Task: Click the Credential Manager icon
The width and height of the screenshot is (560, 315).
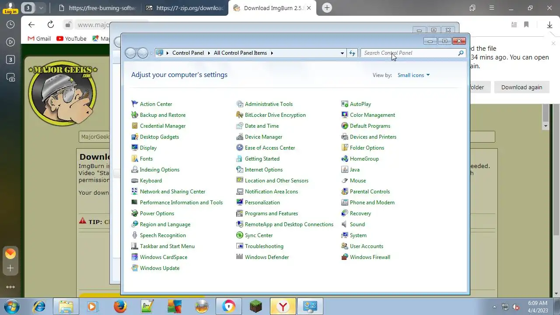Action: click(135, 126)
